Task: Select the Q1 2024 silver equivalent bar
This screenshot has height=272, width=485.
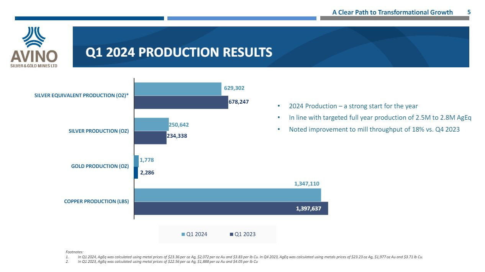Action: click(178, 89)
